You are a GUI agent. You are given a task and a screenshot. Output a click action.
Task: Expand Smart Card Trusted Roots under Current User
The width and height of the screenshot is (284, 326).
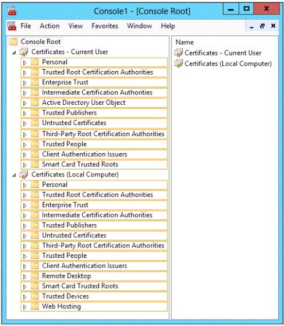coord(25,165)
